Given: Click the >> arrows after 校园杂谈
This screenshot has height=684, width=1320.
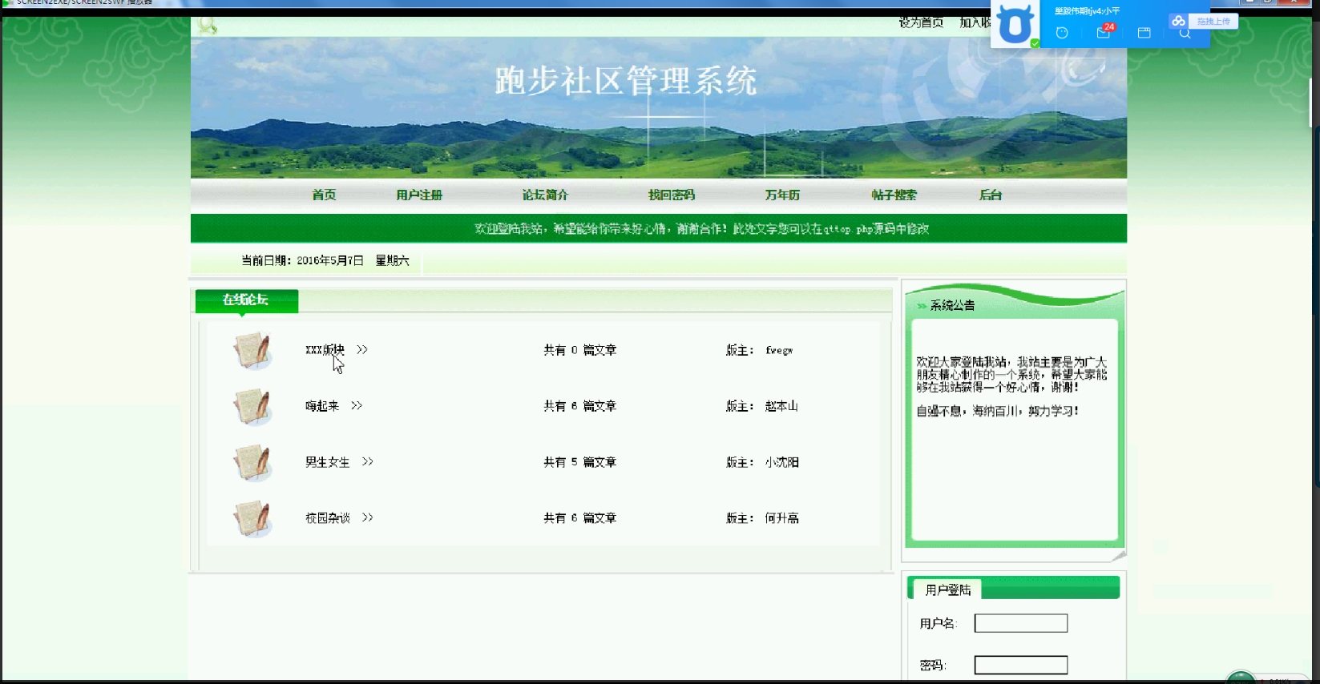Looking at the screenshot, I should tap(367, 517).
